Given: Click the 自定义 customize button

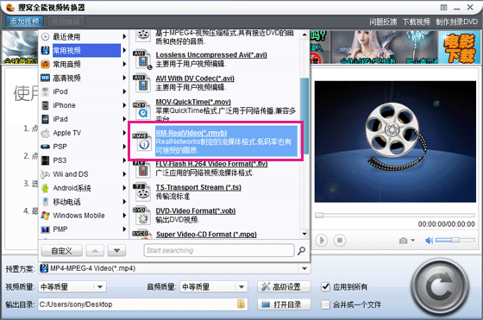Looking at the screenshot, I should coord(61,251).
